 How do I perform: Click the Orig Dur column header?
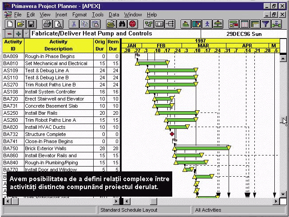[100, 46]
